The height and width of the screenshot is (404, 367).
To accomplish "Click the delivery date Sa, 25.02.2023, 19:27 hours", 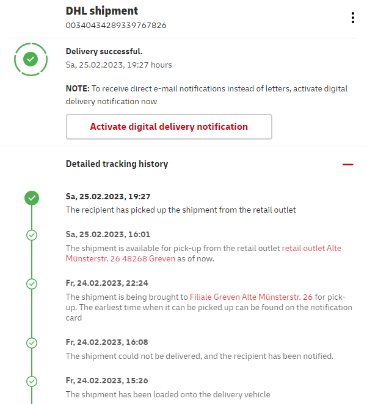I will point(119,65).
